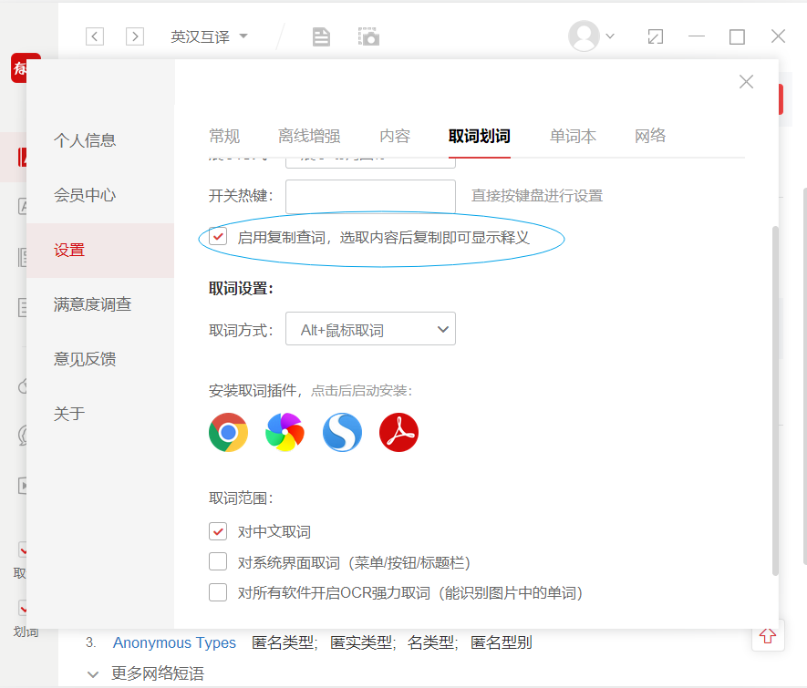Screen dimensions: 807x688
Task: Click the red back-to-top arrow button
Action: click(x=768, y=636)
